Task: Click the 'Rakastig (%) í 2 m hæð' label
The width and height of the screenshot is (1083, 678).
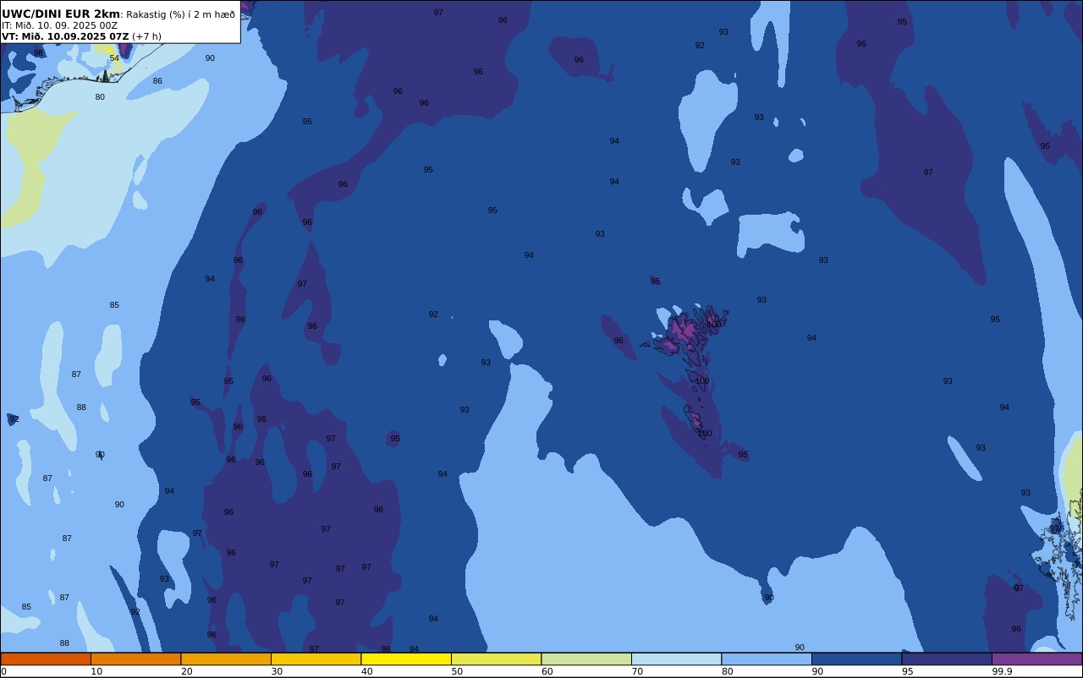Action: click(x=180, y=14)
